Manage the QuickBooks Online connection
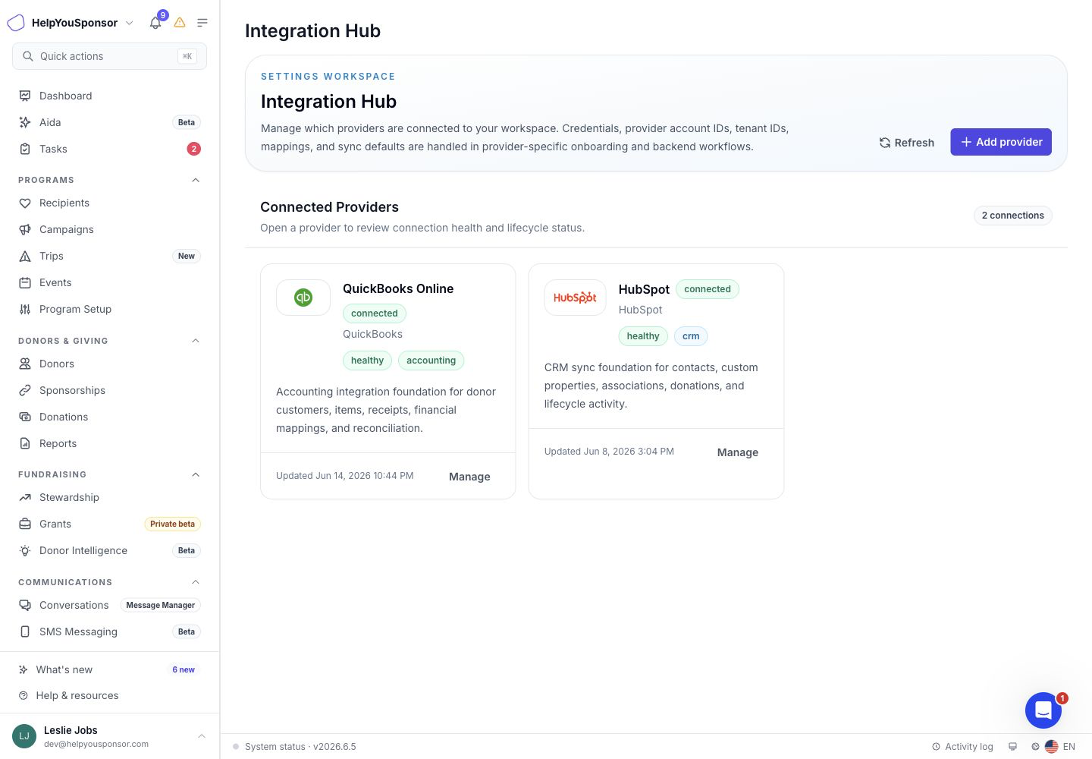The height and width of the screenshot is (759, 1092). tap(469, 477)
